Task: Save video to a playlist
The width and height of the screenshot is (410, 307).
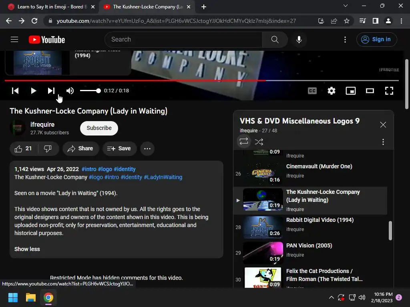Action: tap(119, 149)
